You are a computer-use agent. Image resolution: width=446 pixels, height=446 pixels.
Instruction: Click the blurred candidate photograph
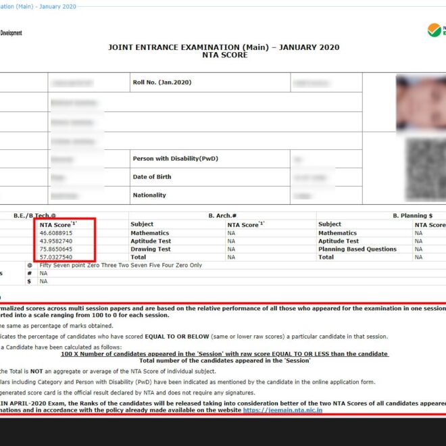coord(420,103)
